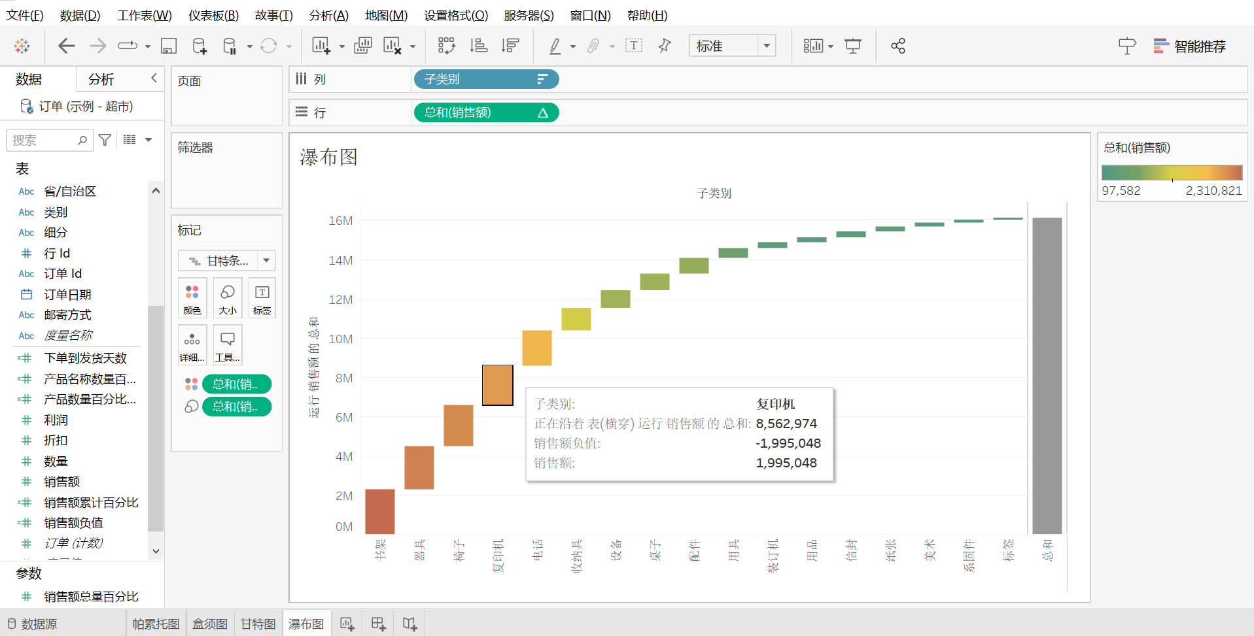The image size is (1254, 636).
Task: Open the 甘特条 mark type dropdown
Action: [226, 261]
